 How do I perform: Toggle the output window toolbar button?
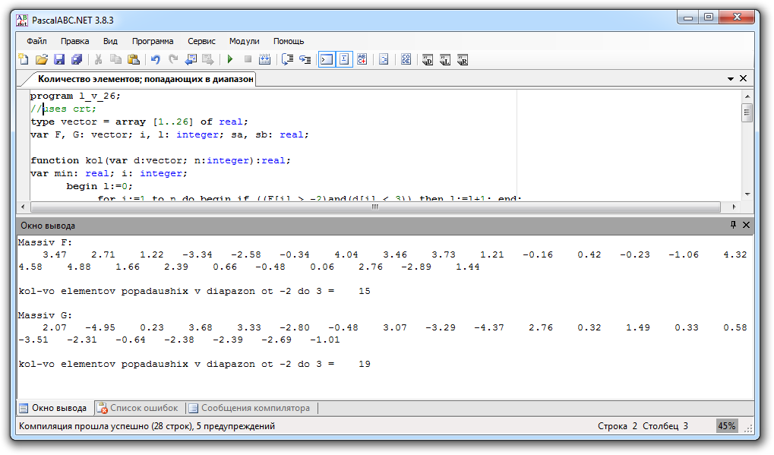[x=326, y=59]
